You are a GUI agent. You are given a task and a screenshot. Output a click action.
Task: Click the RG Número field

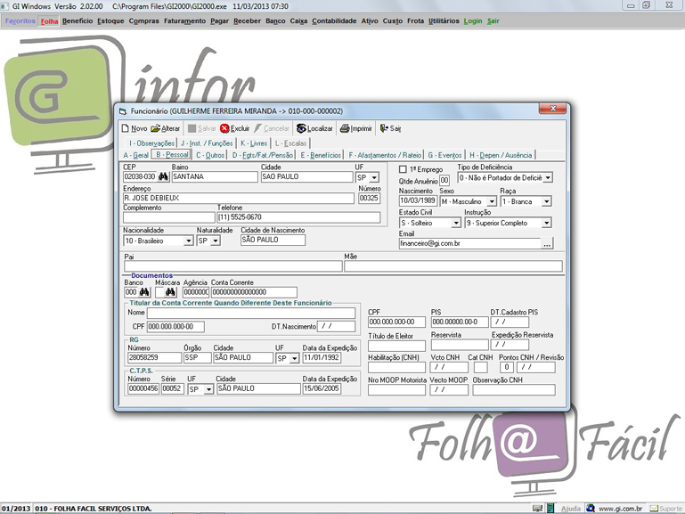click(x=154, y=357)
